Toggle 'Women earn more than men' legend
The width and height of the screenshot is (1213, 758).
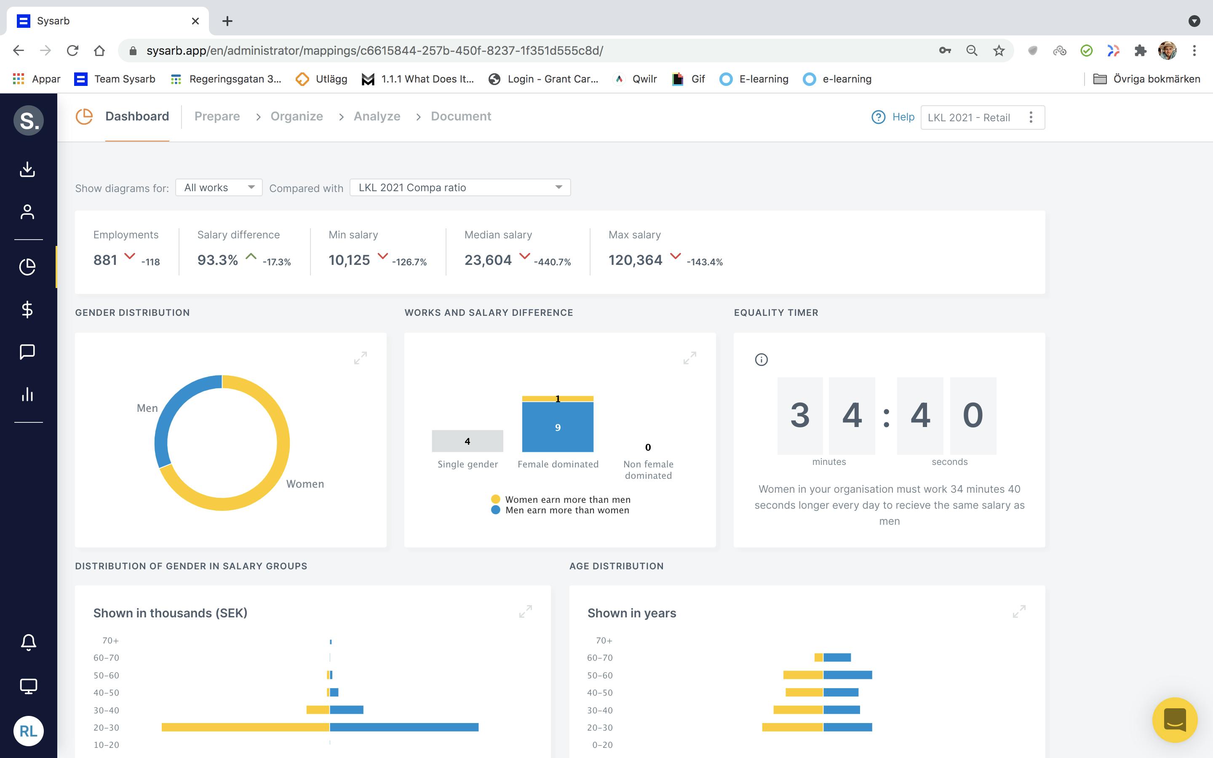(x=567, y=499)
